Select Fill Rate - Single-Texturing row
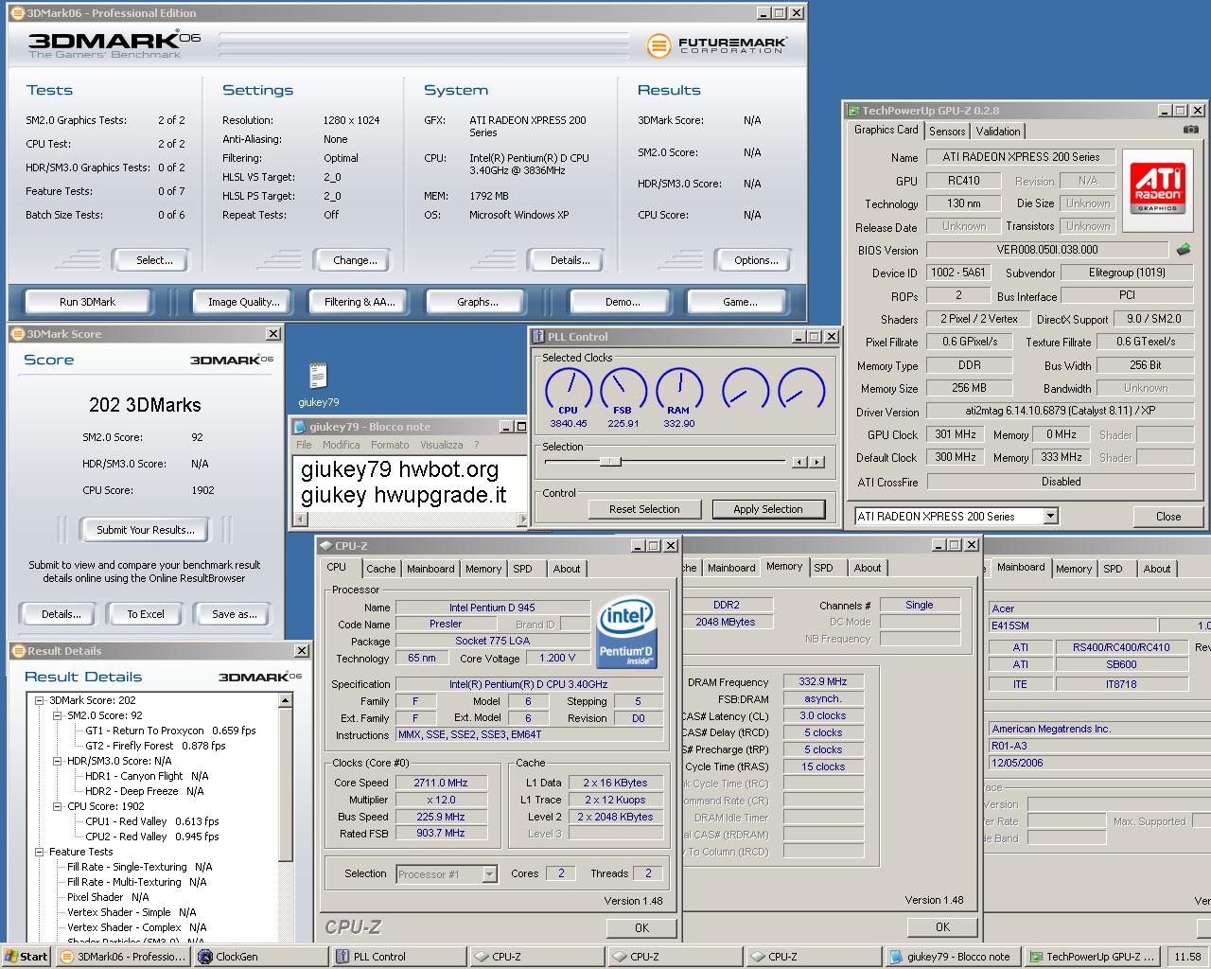This screenshot has width=1211, height=969. pos(140,867)
